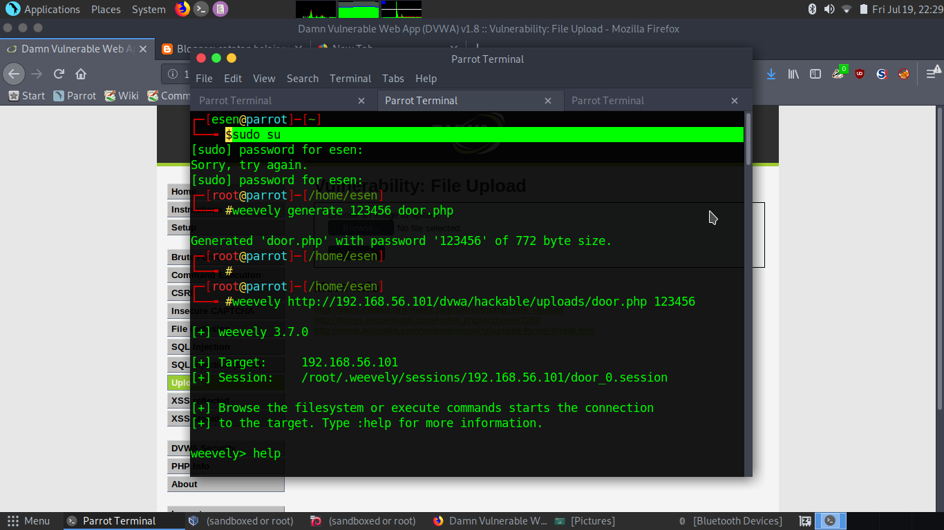
Task: Click the CPU monitor graph in top panel
Action: 316,9
